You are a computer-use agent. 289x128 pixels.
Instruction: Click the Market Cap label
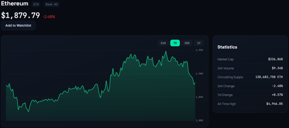click(x=225, y=59)
